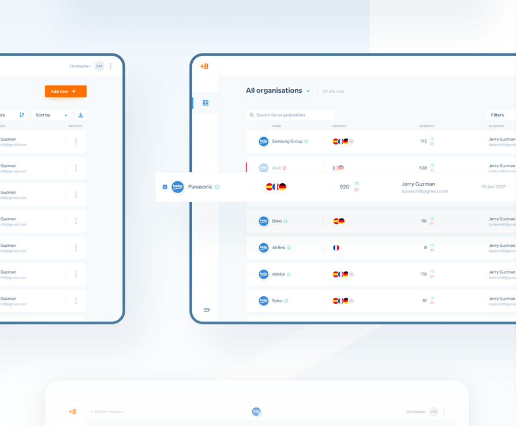Download the list via export icon
Screen dimensions: 516x426
pyautogui.click(x=81, y=115)
